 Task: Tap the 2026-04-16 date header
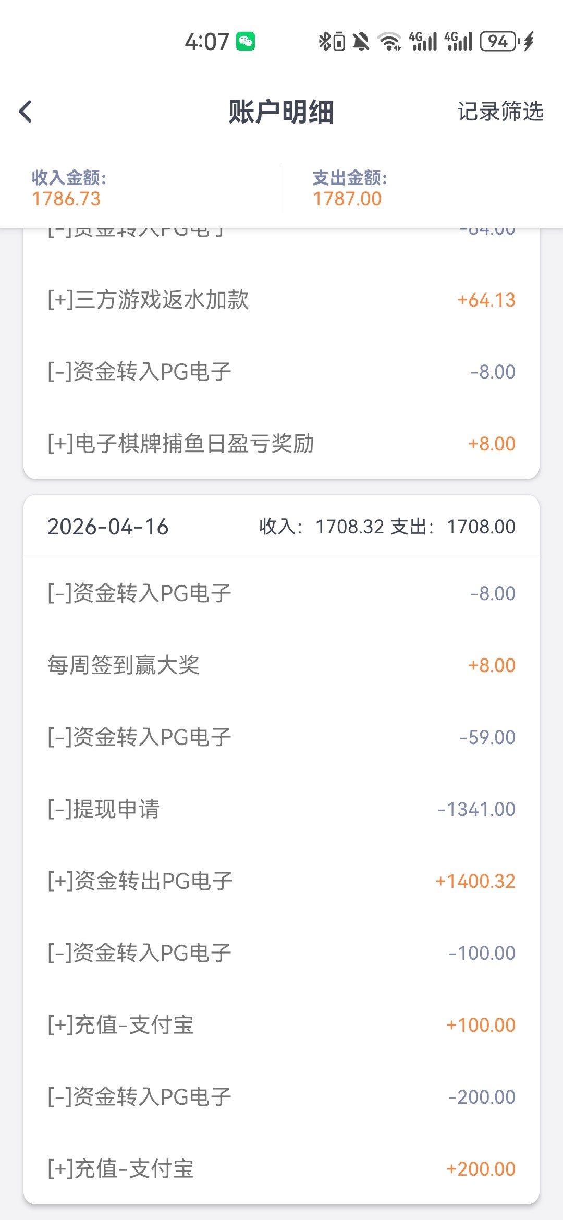pos(108,527)
